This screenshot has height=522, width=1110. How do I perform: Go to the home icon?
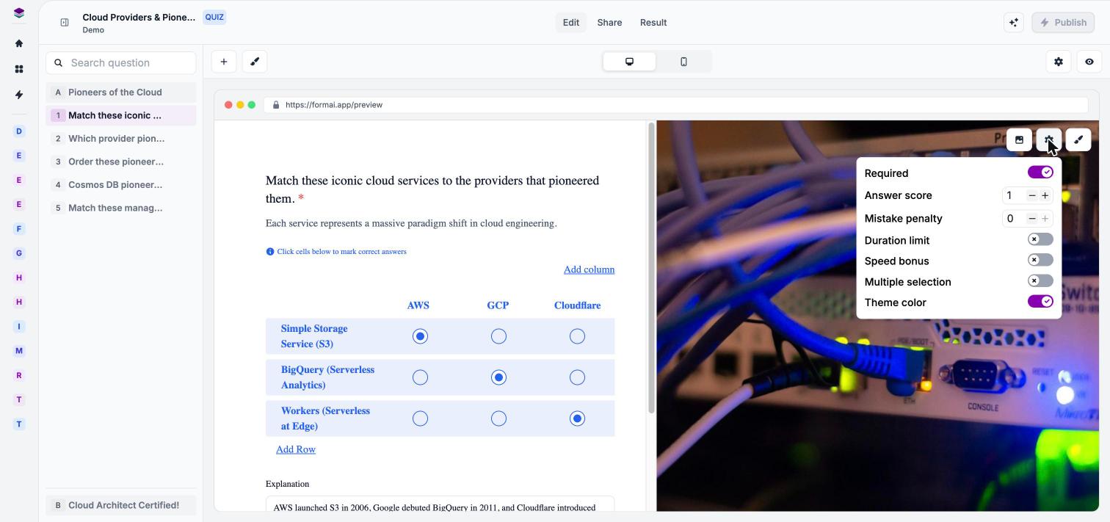[19, 43]
